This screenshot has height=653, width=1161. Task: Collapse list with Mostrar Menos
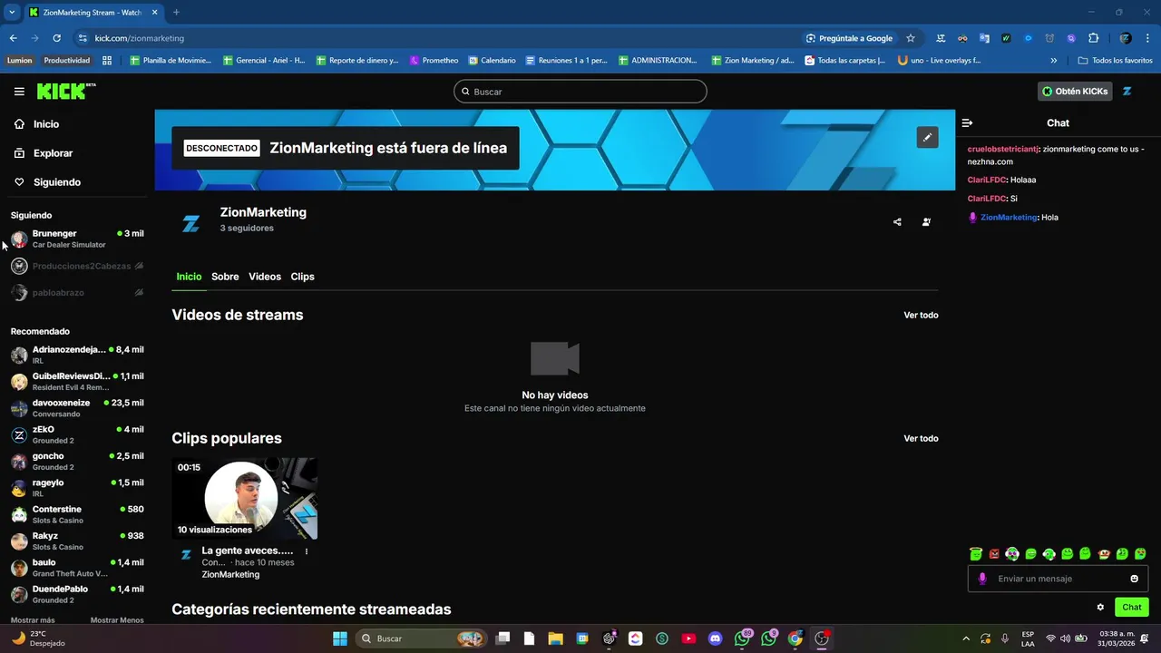tap(117, 620)
